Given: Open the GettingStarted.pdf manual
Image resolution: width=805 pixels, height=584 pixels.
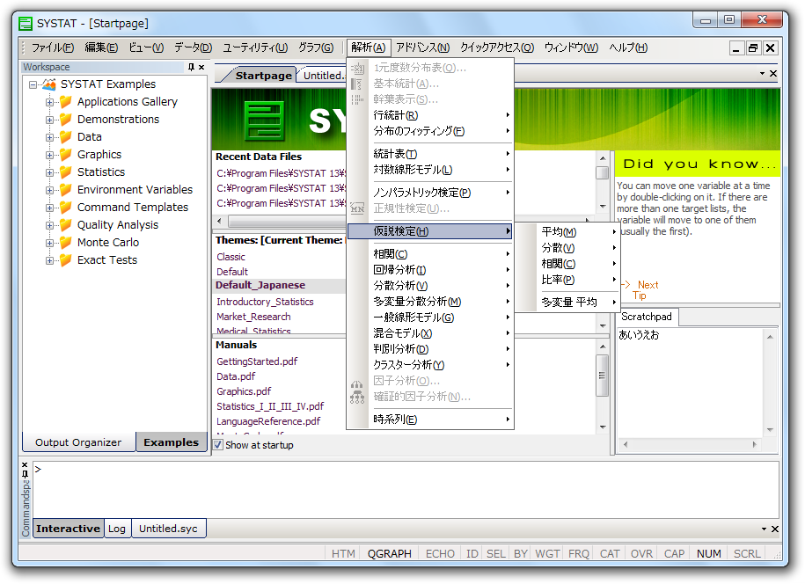Looking at the screenshot, I should [x=257, y=361].
